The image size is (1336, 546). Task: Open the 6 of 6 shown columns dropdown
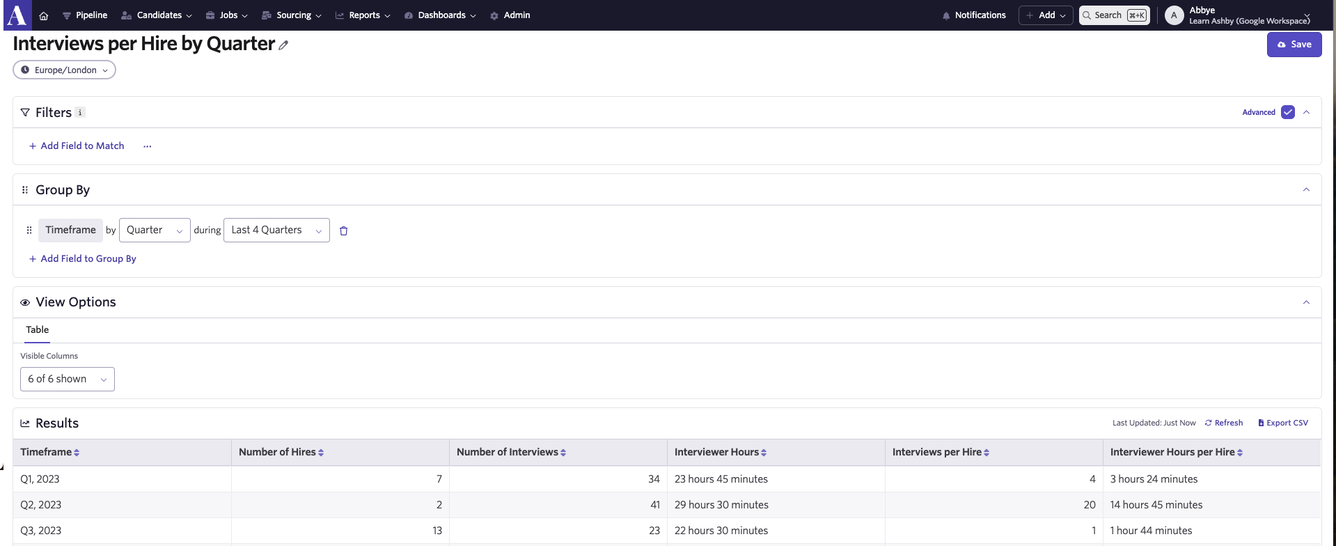68,380
